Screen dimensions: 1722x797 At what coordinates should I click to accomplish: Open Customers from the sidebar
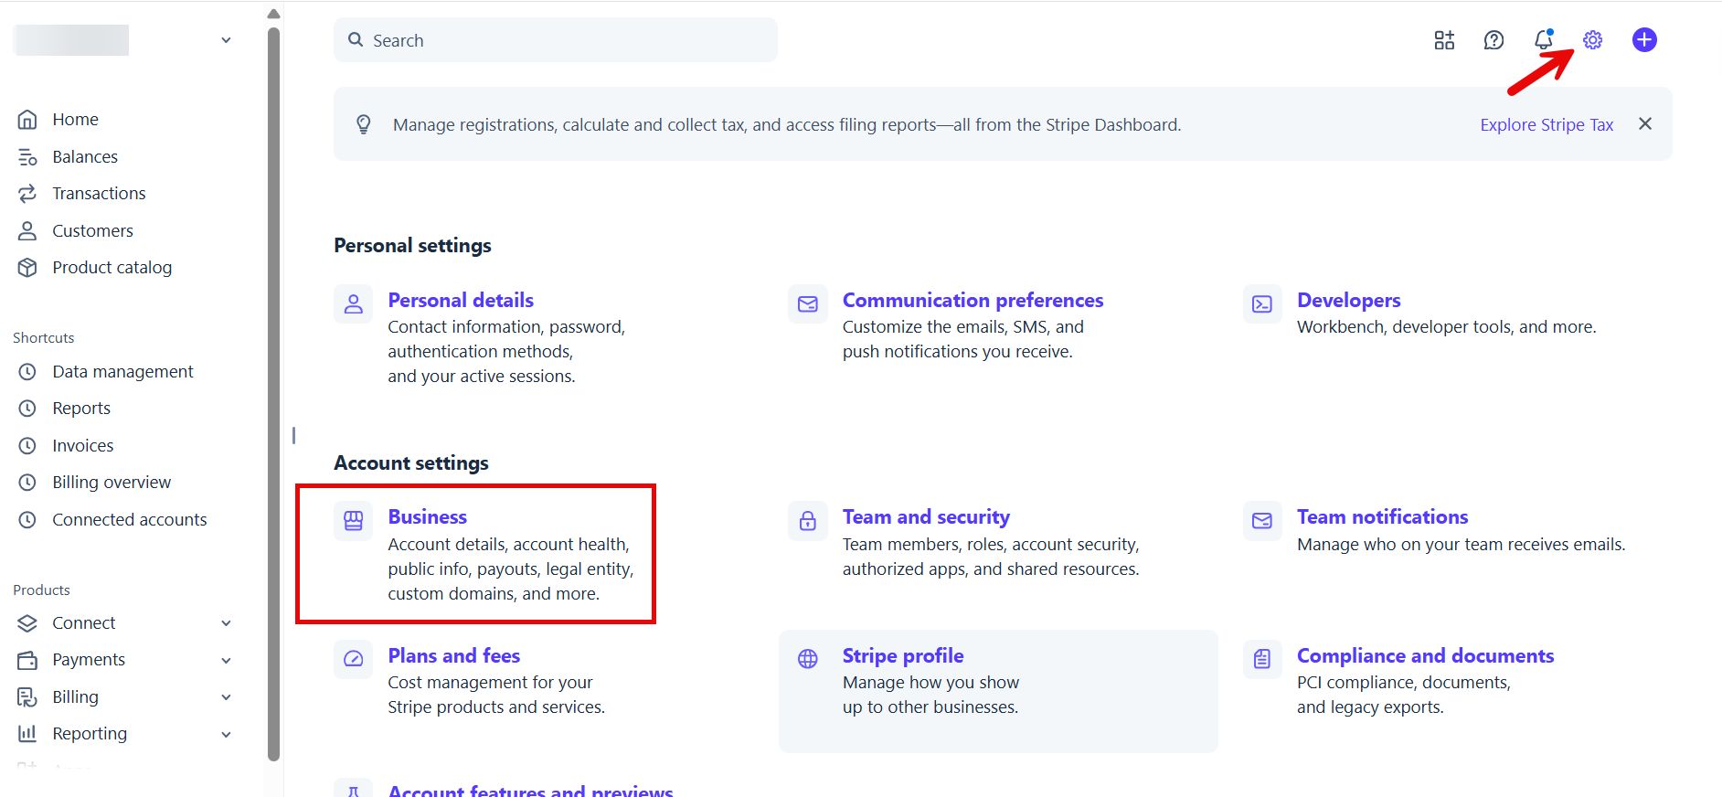[x=92, y=231]
